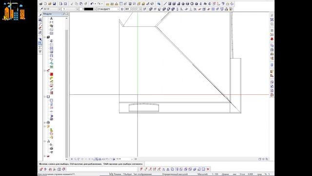312x176 pixels.
Task: Click the topmost icon in right vertical toolbar
Action: (x=272, y=15)
